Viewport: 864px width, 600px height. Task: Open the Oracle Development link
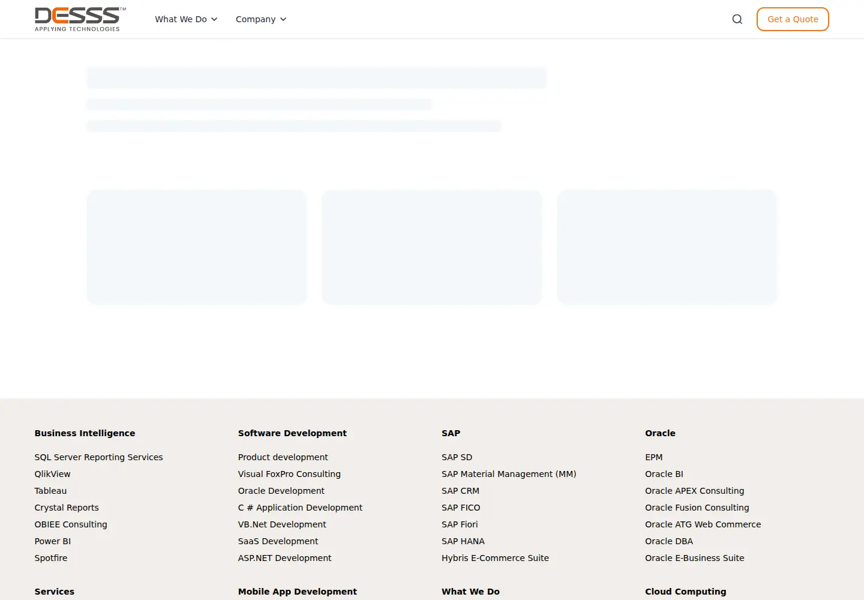(281, 491)
